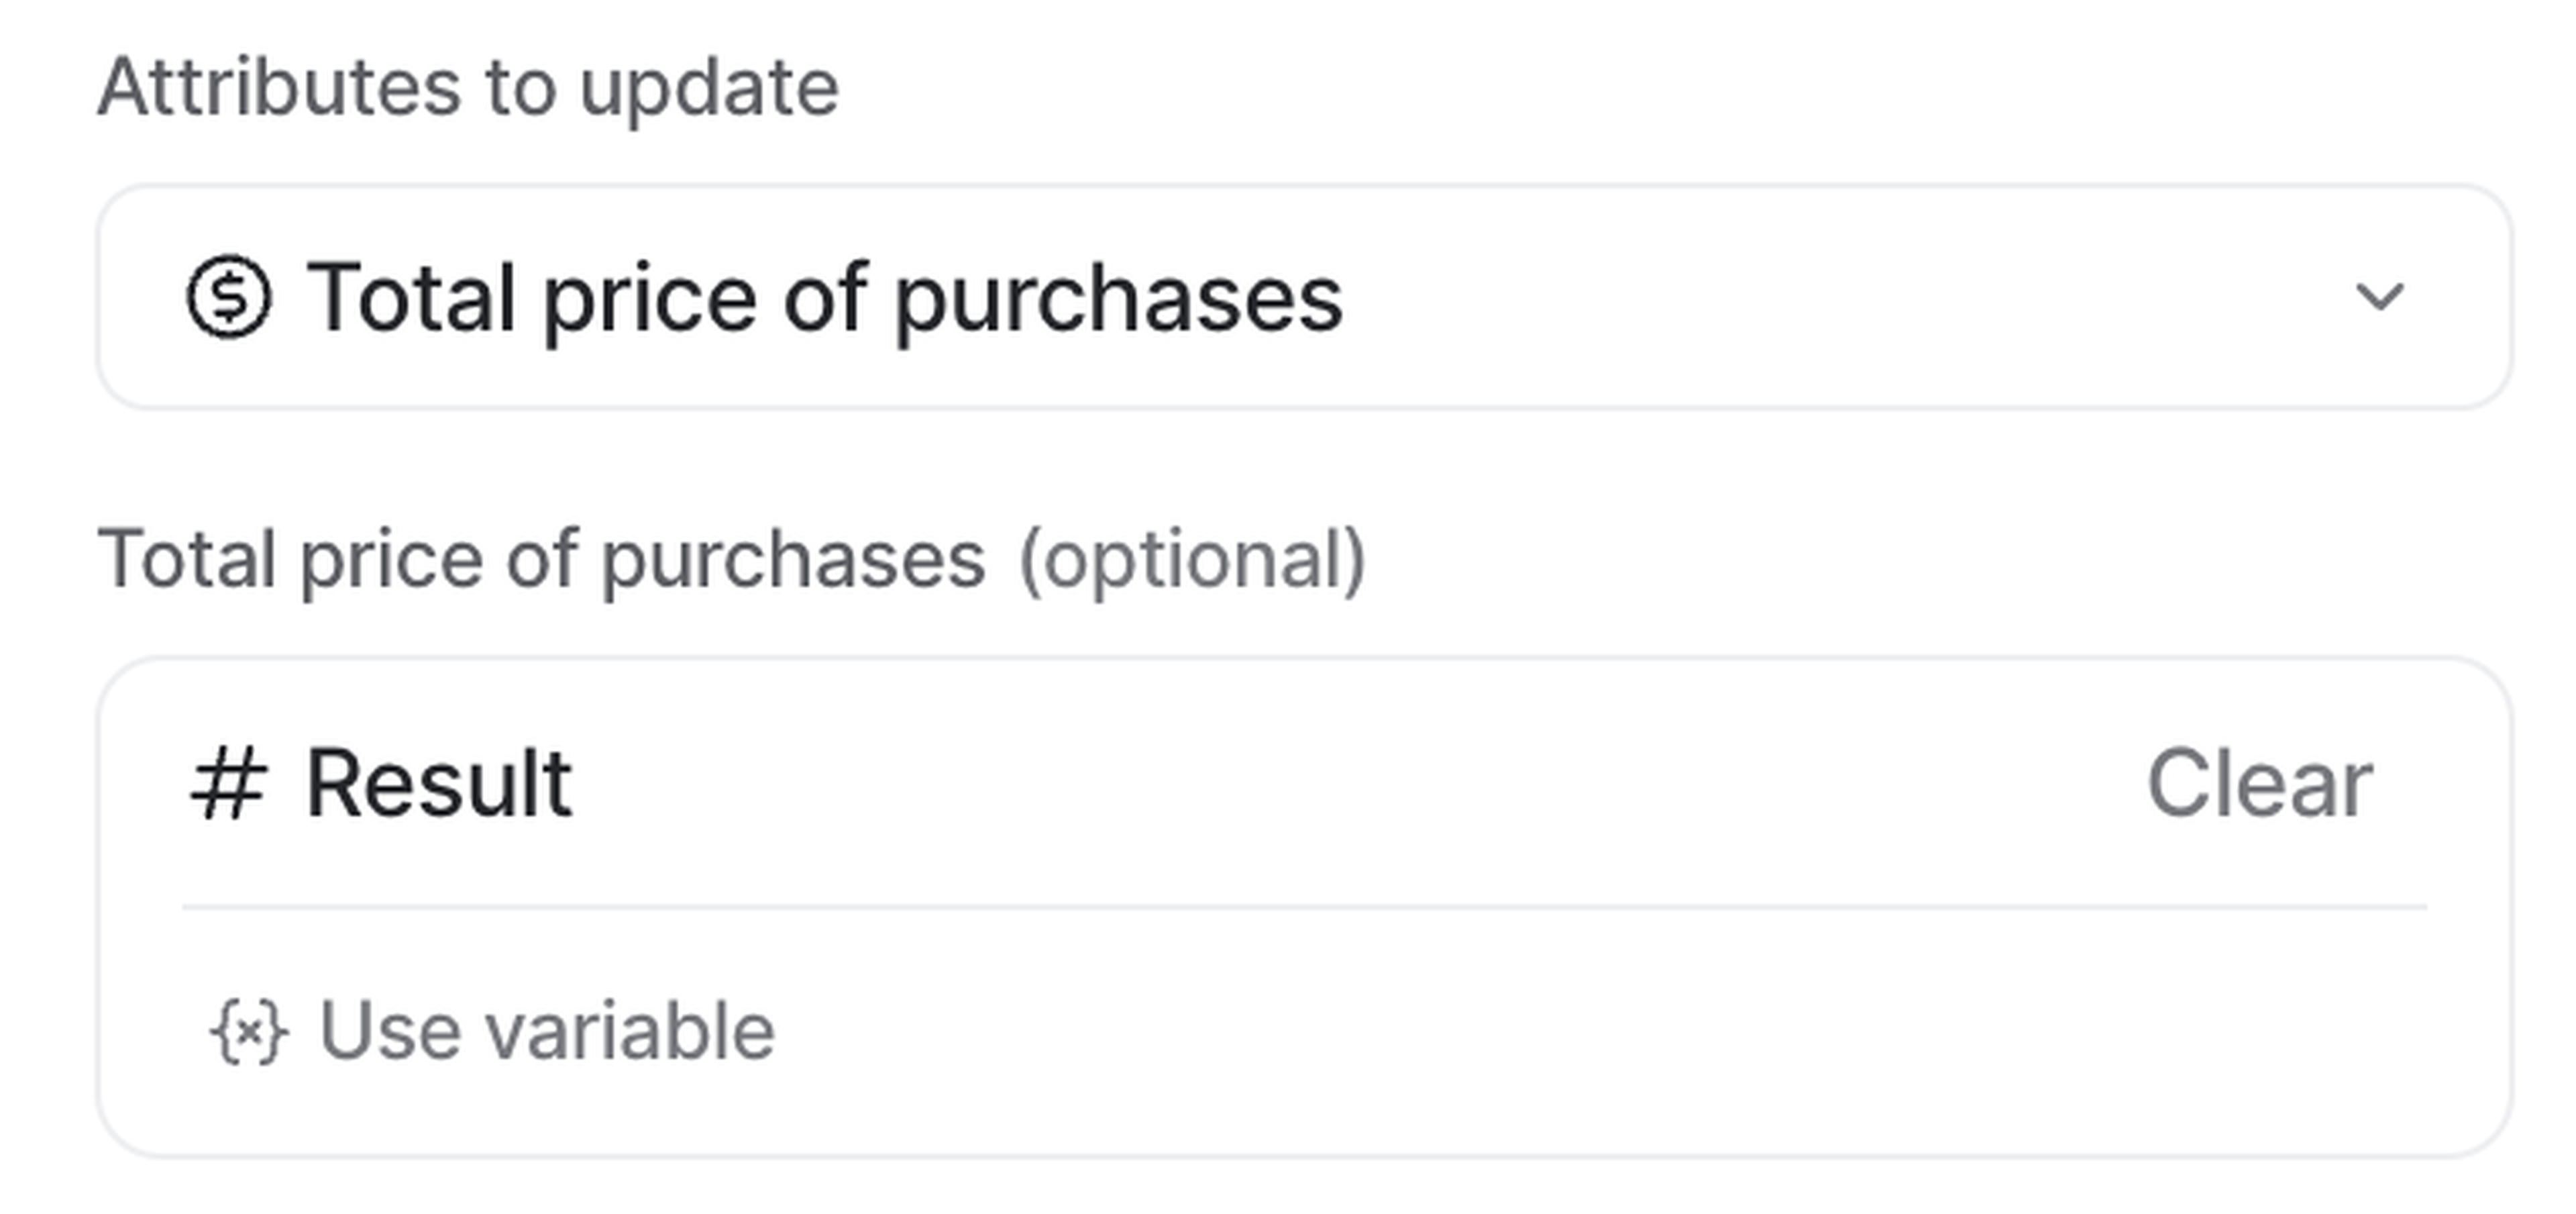Viewport: 2576px width, 1214px height.
Task: Expand the dropdown using its chevron arrow
Action: (x=2379, y=297)
